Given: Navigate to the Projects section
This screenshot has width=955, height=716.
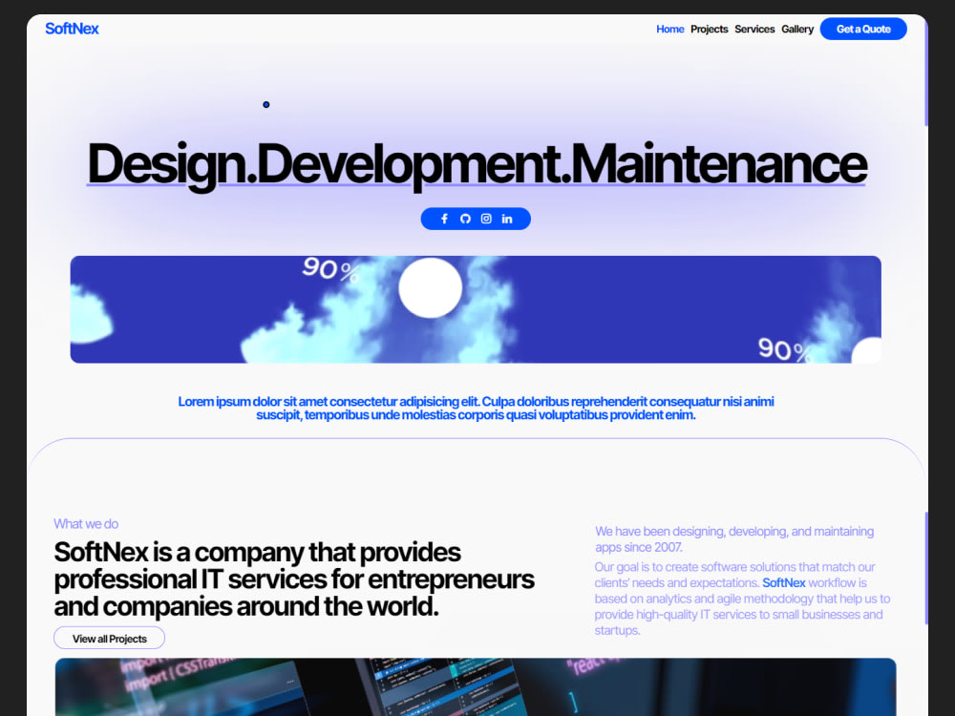Looking at the screenshot, I should point(709,29).
